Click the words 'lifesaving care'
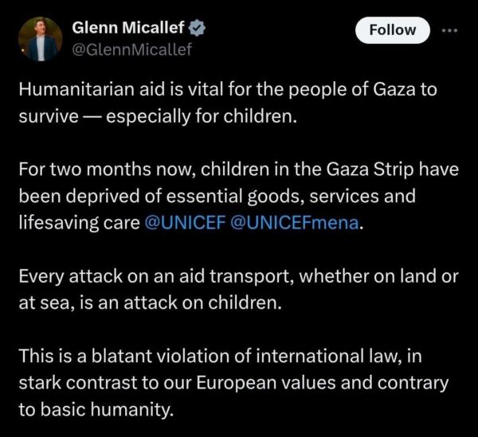Image resolution: width=478 pixels, height=437 pixels. point(79,223)
